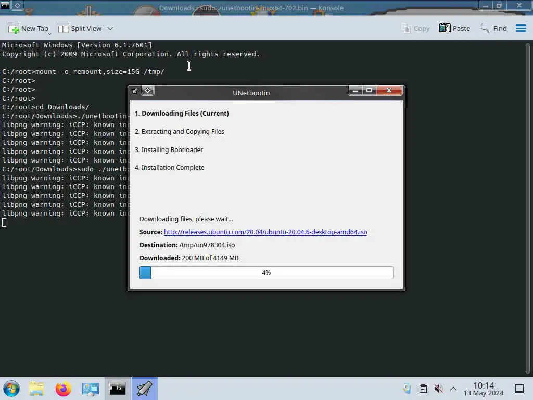Click 'Installing Bootloader' step text
Viewport: 533px width, 400px height.
[x=172, y=149]
